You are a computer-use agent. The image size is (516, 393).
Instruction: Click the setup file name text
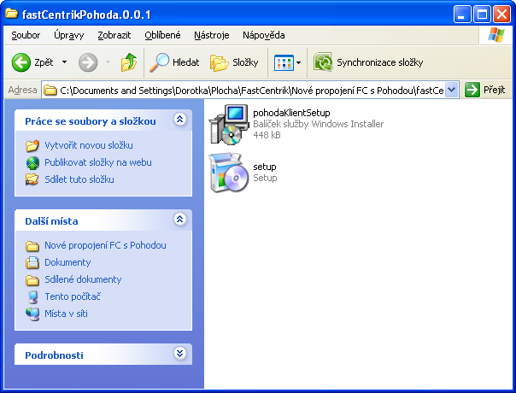[x=265, y=167]
